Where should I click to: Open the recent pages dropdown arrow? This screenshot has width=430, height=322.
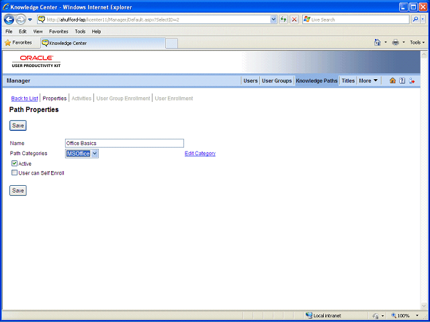[x=30, y=19]
